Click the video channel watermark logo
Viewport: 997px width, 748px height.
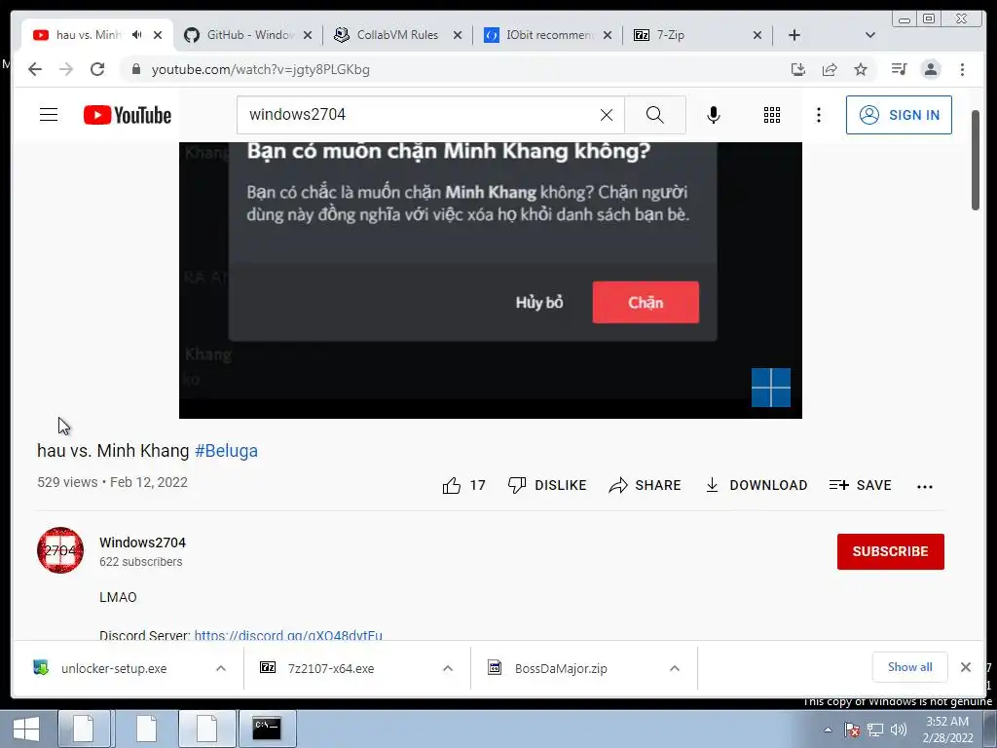coord(771,388)
